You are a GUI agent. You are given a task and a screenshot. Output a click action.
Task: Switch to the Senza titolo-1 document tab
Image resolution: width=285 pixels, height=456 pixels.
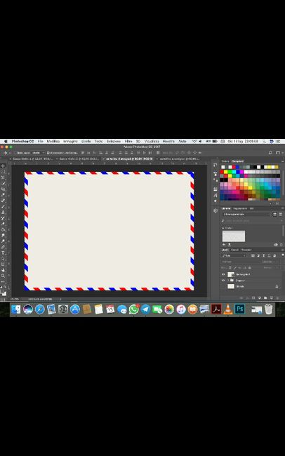33,159
